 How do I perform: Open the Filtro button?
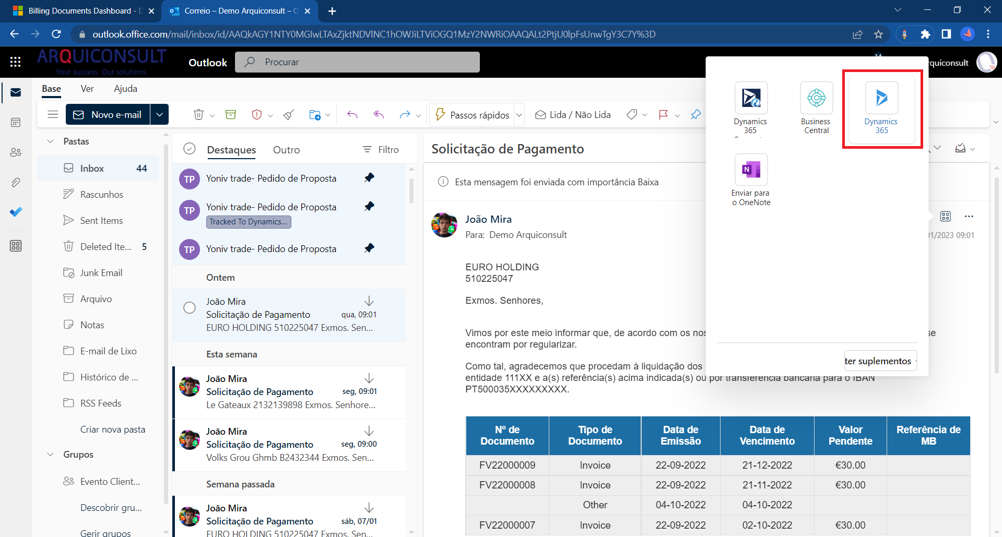click(381, 150)
